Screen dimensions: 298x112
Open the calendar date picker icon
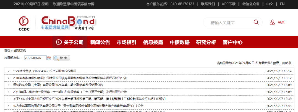click(x=49, y=58)
